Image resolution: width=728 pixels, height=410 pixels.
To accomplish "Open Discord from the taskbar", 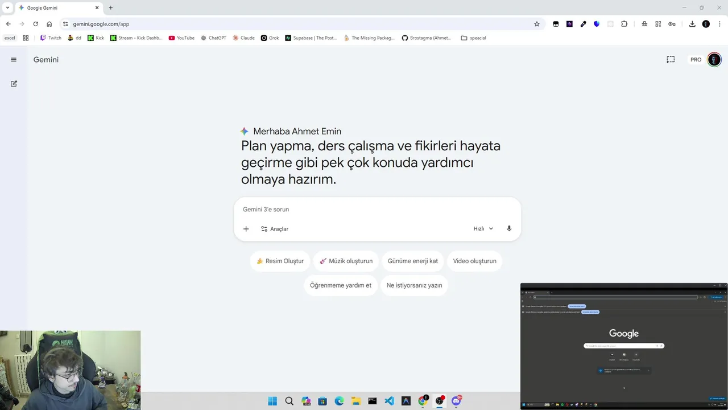I will point(456,401).
